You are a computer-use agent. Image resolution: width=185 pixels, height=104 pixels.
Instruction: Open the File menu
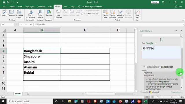[x=4, y=7]
